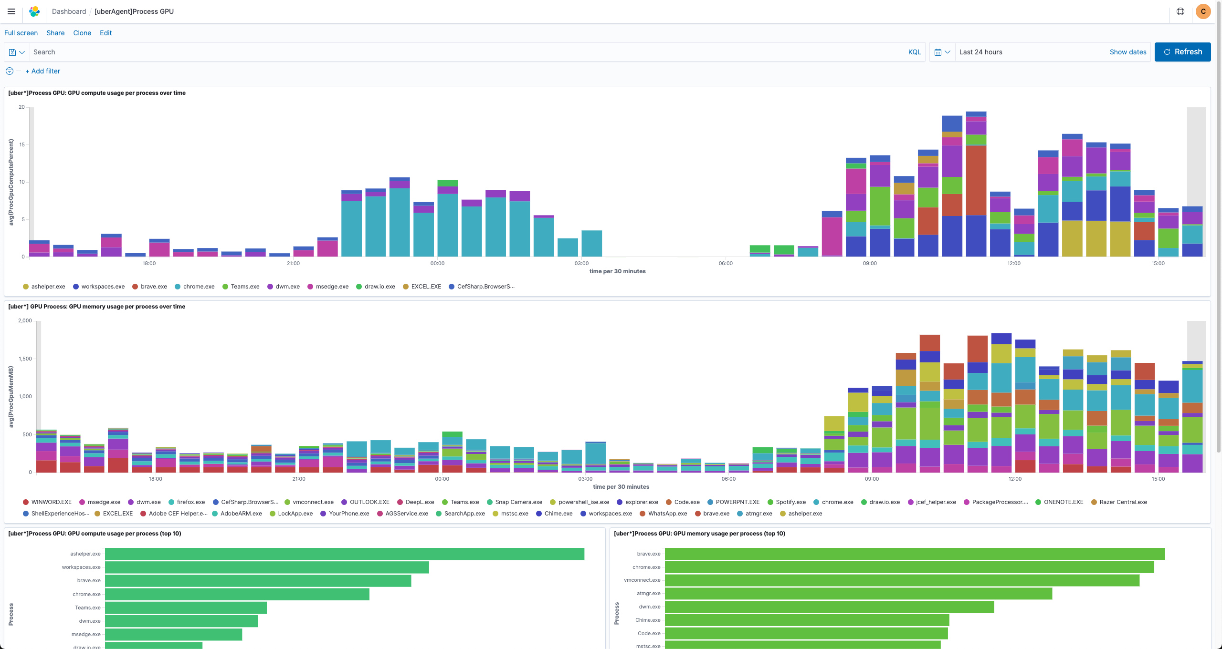Click the Last 24 hours time range
Screen dimensions: 1222x649
(980, 52)
